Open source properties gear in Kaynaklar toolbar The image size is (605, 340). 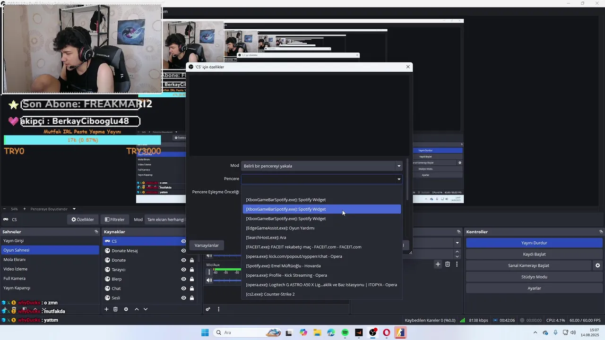pos(126,309)
